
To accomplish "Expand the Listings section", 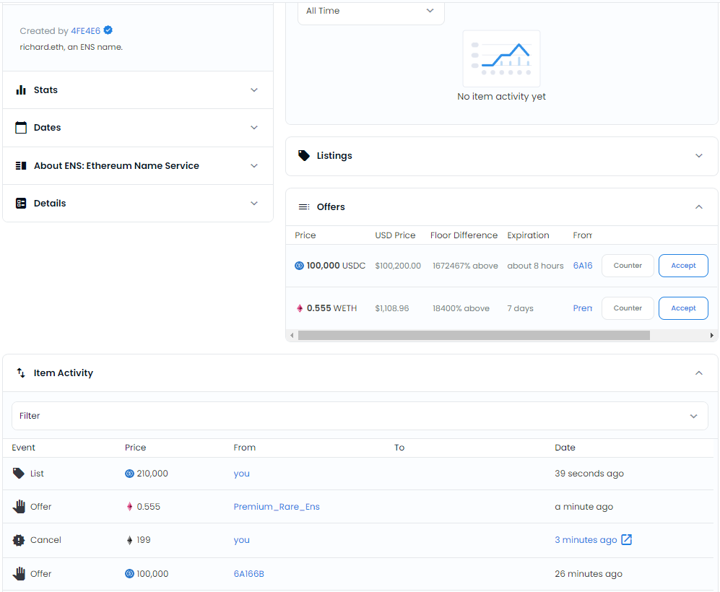I will pos(501,156).
